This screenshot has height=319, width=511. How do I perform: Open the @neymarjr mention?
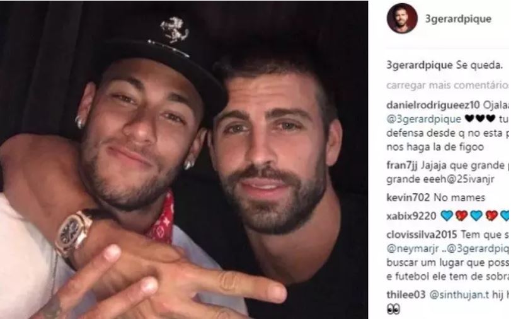[411, 249]
